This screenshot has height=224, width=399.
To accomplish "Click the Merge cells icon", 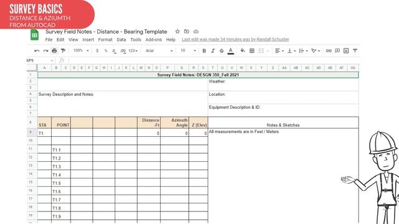I will (261, 51).
